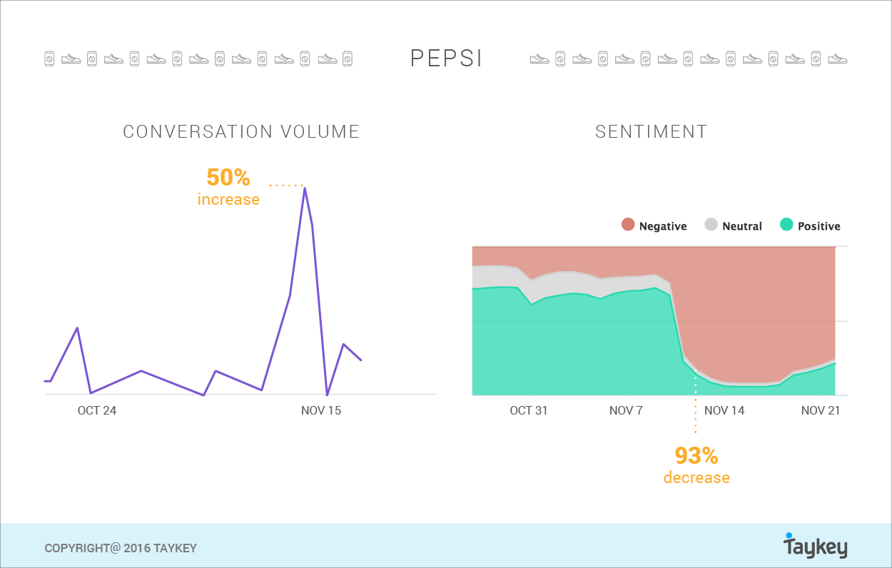Click the Taykey logo in the footer
This screenshot has width=892, height=568.
click(x=816, y=546)
